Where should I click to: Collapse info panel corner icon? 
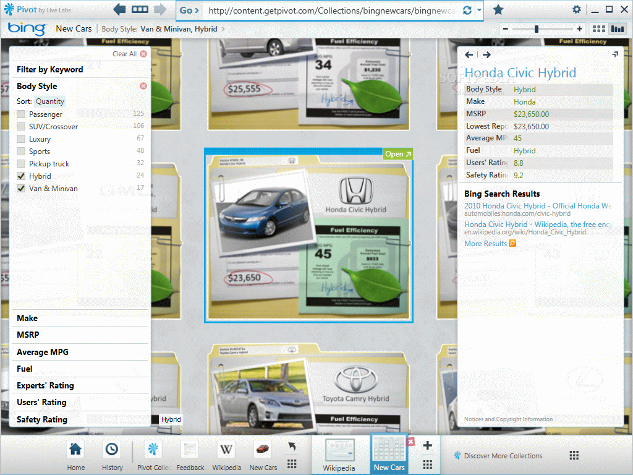point(615,54)
